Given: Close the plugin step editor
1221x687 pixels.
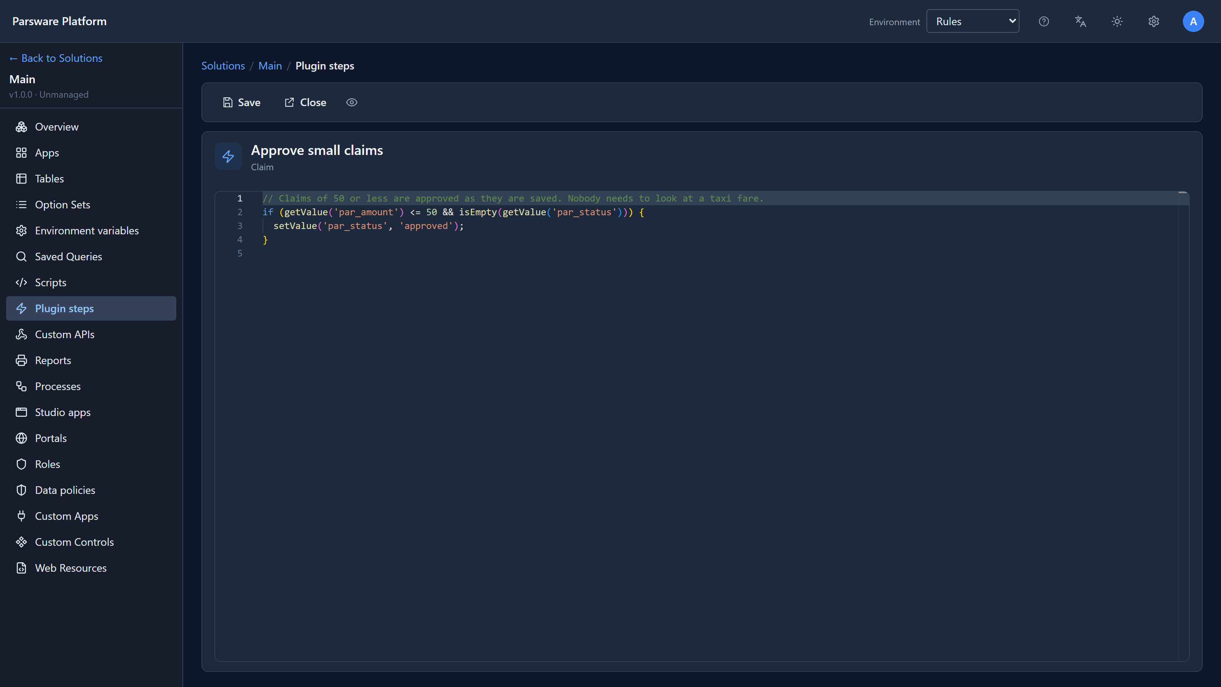Looking at the screenshot, I should (305, 102).
